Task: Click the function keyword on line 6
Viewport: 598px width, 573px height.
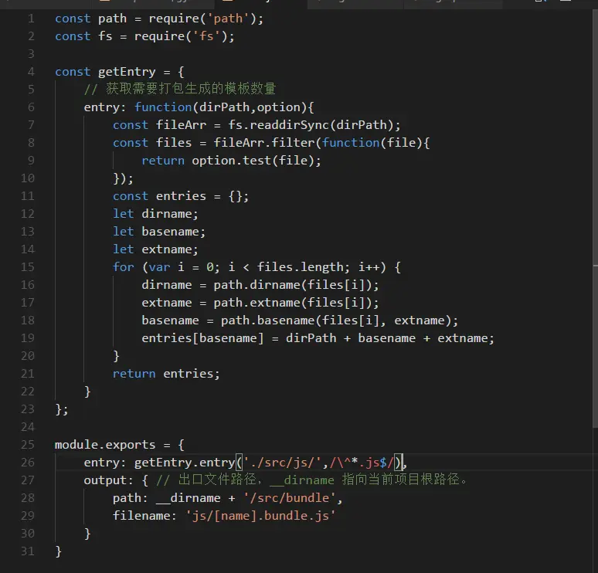Action: coord(163,107)
